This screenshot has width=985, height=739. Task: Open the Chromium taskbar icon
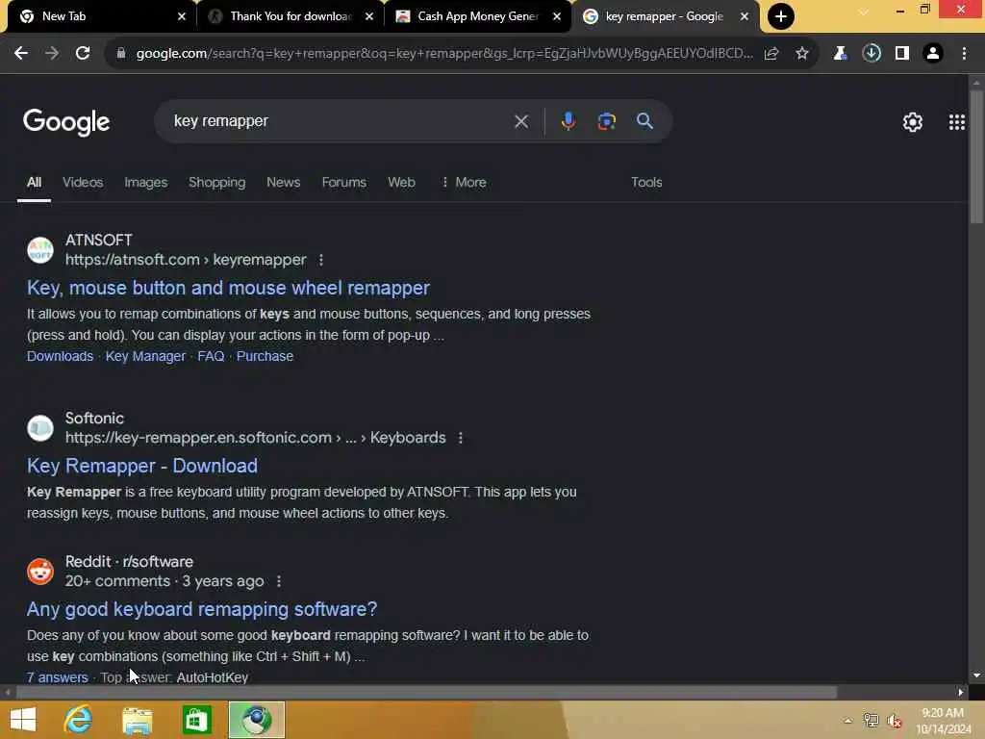click(256, 720)
